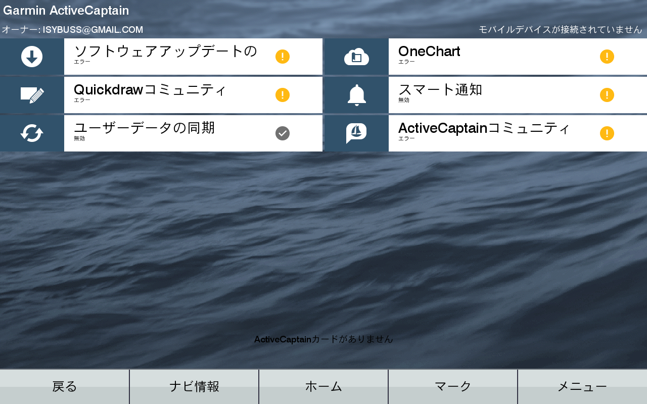Screen dimensions: 647x404
Task: Click the Garmin ActiveCaptain title
Action: (66, 11)
